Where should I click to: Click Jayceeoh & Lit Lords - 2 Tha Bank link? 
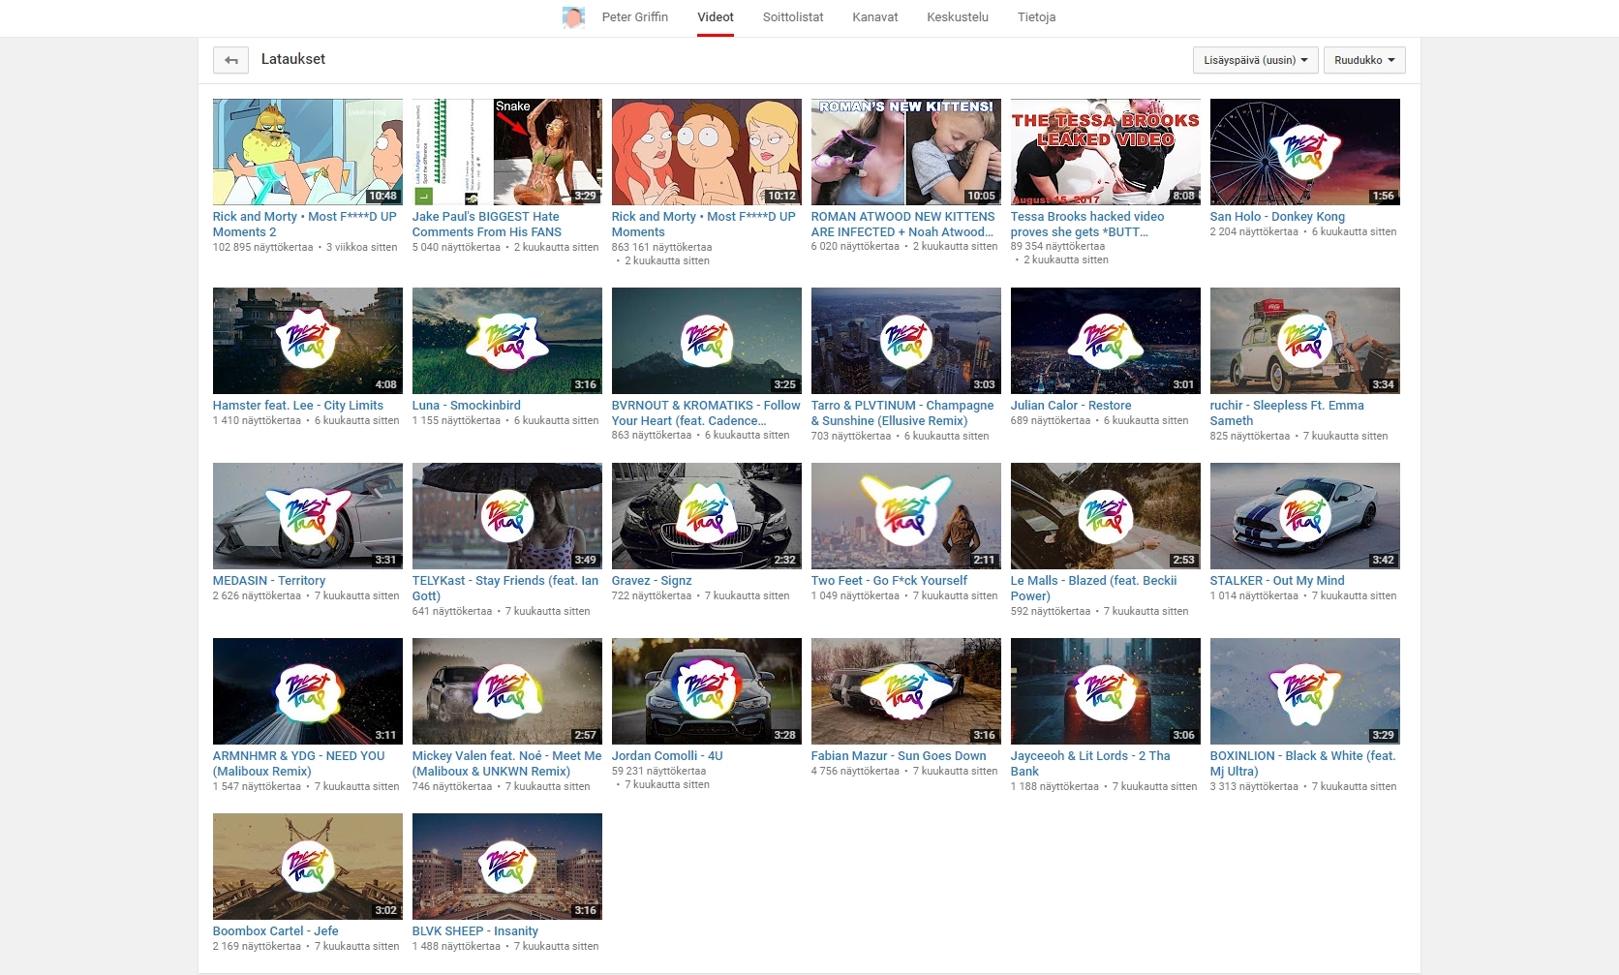tap(1090, 764)
